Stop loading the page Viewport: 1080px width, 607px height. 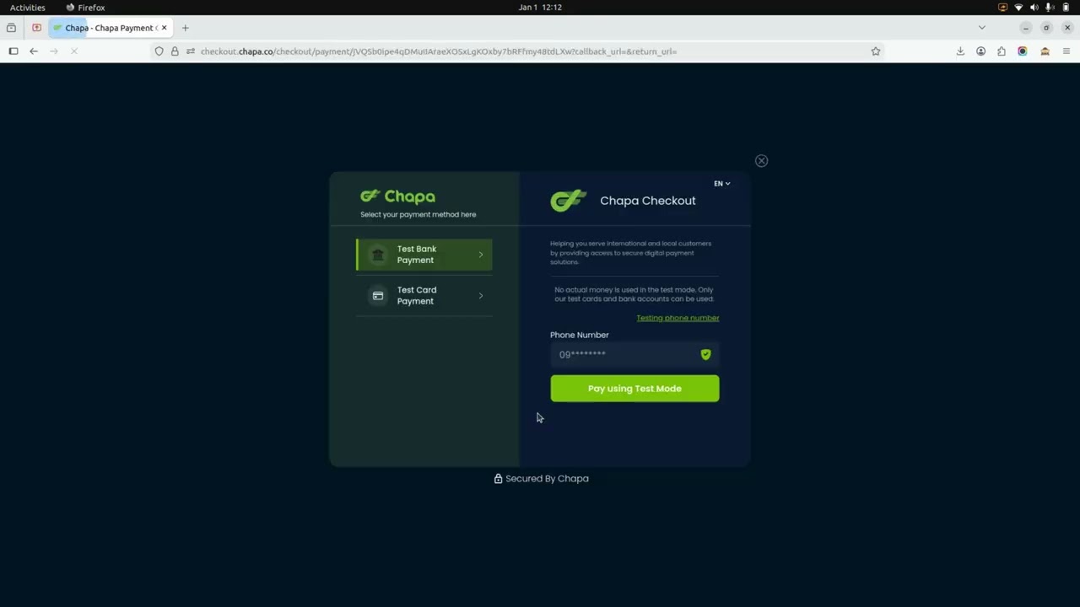pos(74,51)
